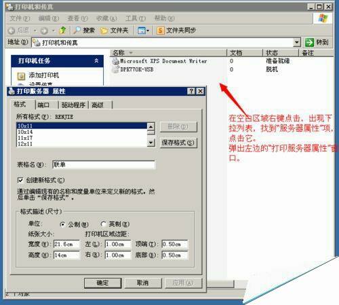Click the 宽度 width input field
339x305 pixels.
[66, 245]
